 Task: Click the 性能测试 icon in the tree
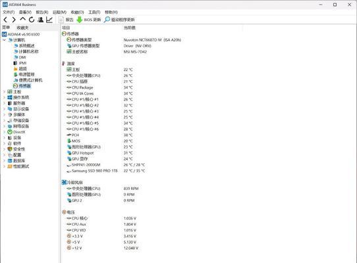10,166
